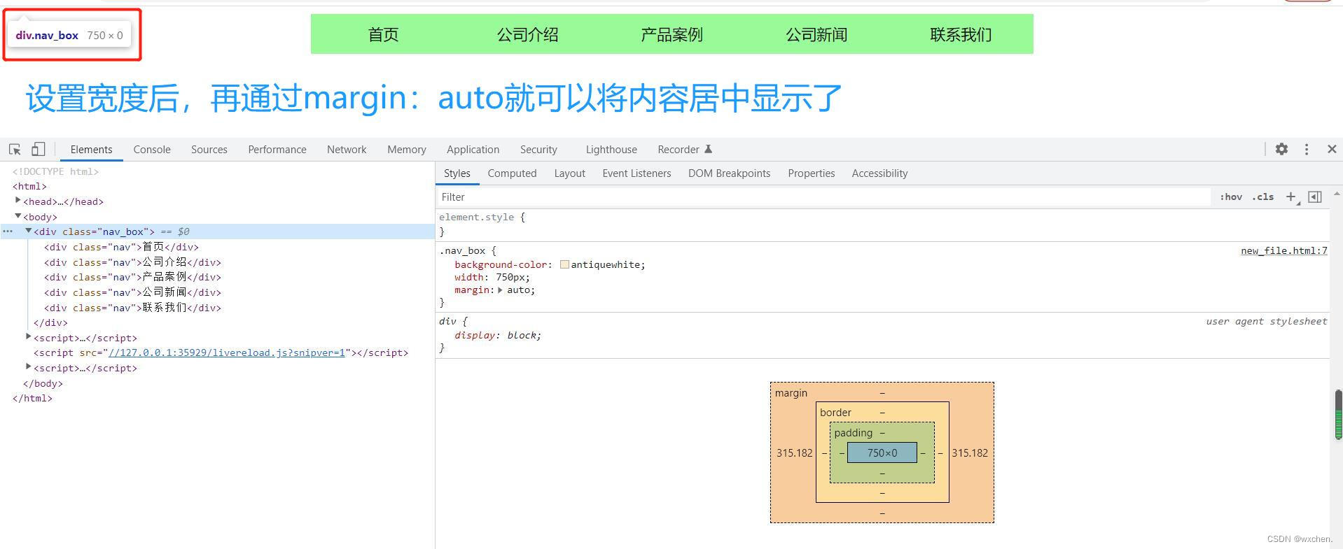Select the Layout sub-tab

pyautogui.click(x=569, y=173)
